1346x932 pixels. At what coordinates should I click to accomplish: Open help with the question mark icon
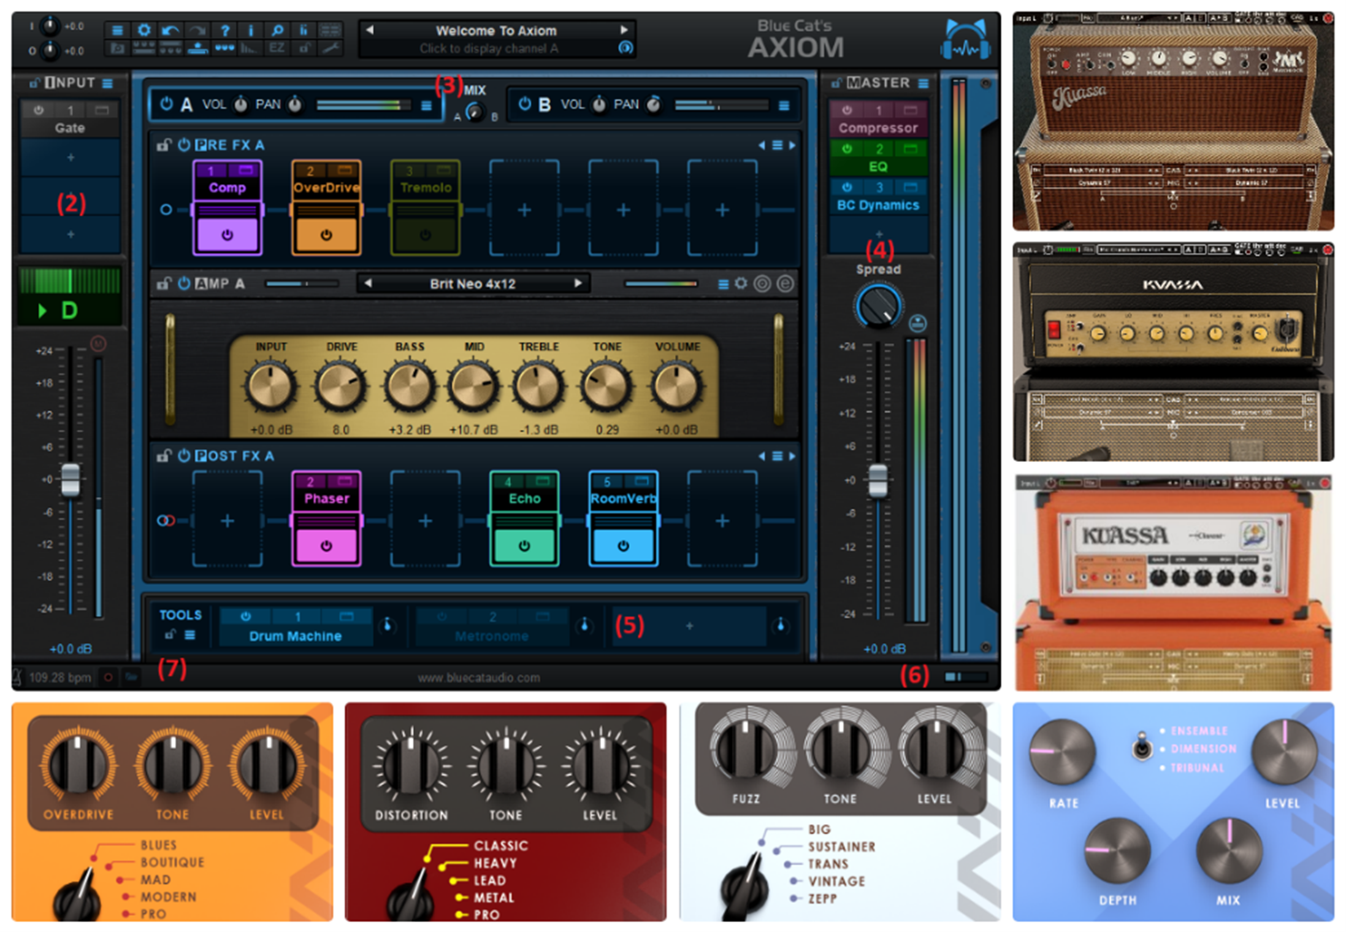pyautogui.click(x=225, y=30)
